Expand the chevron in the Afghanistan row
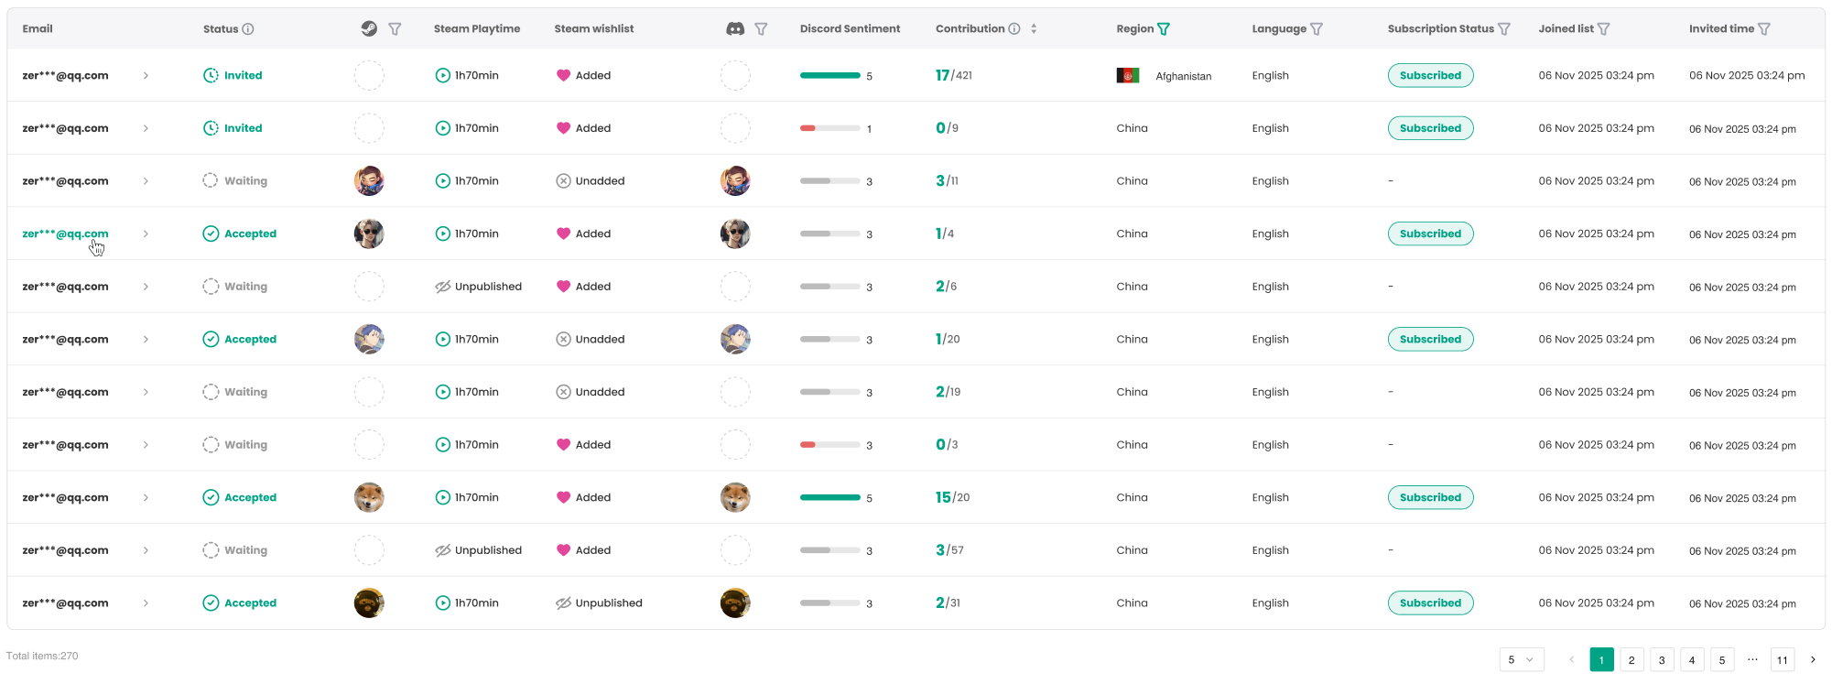This screenshot has width=1832, height=684. tap(146, 76)
